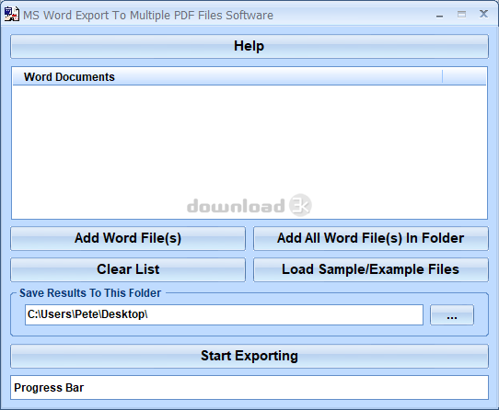Viewport: 499px width, 410px height.
Task: Click inside the empty documents list area
Action: (x=249, y=152)
